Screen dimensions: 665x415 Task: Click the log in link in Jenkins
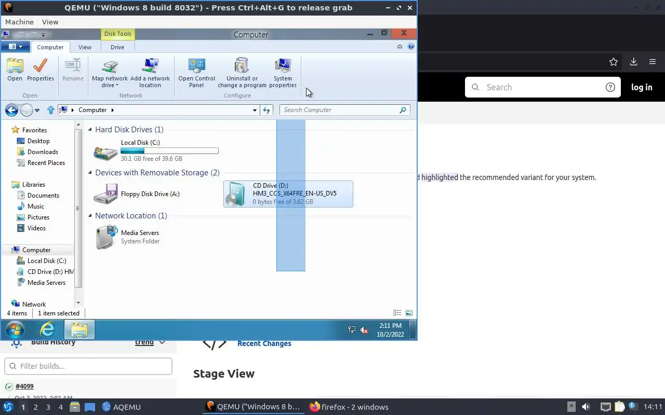click(x=642, y=87)
